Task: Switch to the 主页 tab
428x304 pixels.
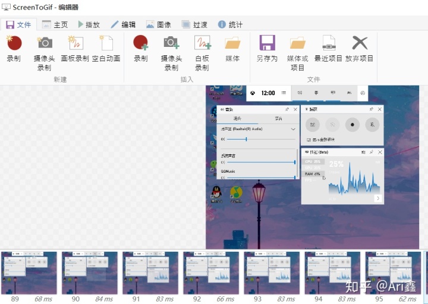Action: tap(55, 25)
